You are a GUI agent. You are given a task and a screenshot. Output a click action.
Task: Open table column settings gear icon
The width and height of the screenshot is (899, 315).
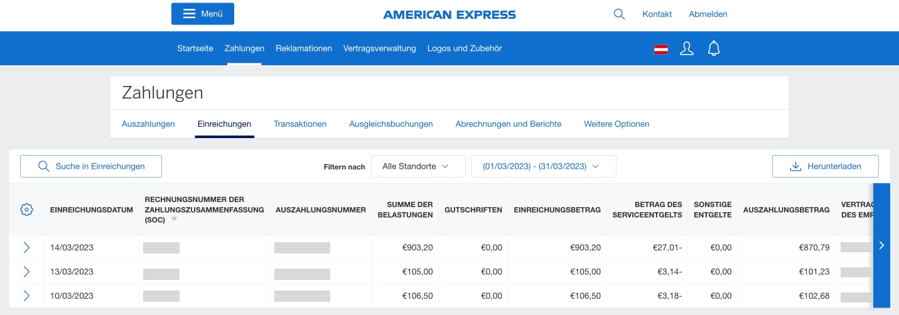coord(26,210)
